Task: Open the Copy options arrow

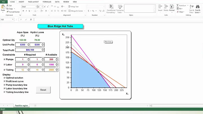Action: tap(14, 9)
